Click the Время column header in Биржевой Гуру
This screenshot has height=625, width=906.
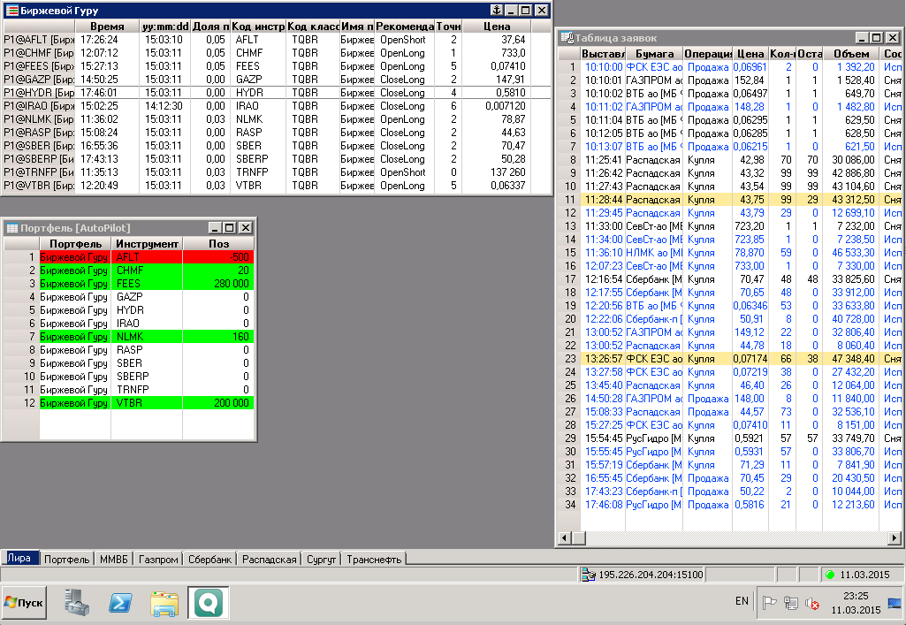[x=107, y=27]
